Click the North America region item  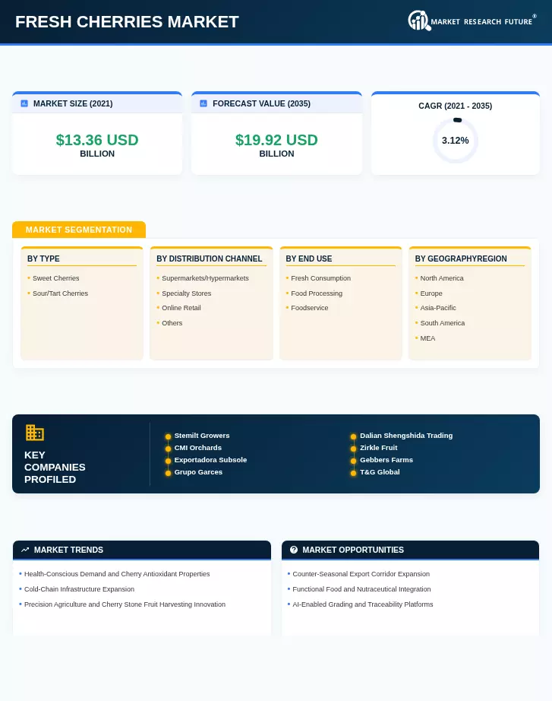click(442, 278)
